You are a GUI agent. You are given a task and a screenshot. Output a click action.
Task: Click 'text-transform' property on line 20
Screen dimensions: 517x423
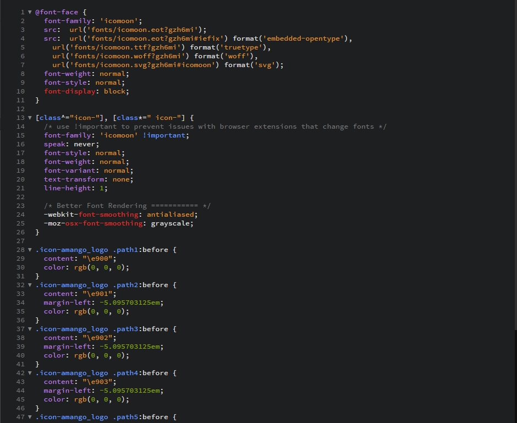pos(74,179)
